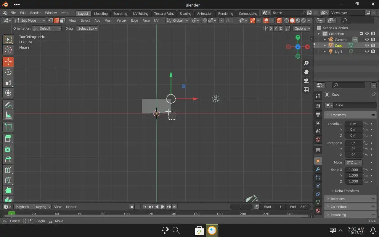Switch to edge select mode
The height and width of the screenshot is (237, 379).
pos(56,20)
